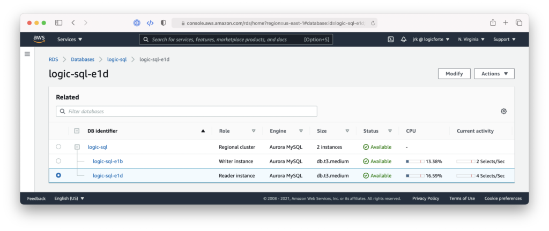Open the Actions dropdown button
549x231 pixels.
click(x=494, y=74)
